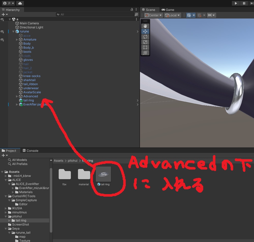254x242 pixels.
Task: Expand the EverAfter prefab object
Action: tap(17, 104)
